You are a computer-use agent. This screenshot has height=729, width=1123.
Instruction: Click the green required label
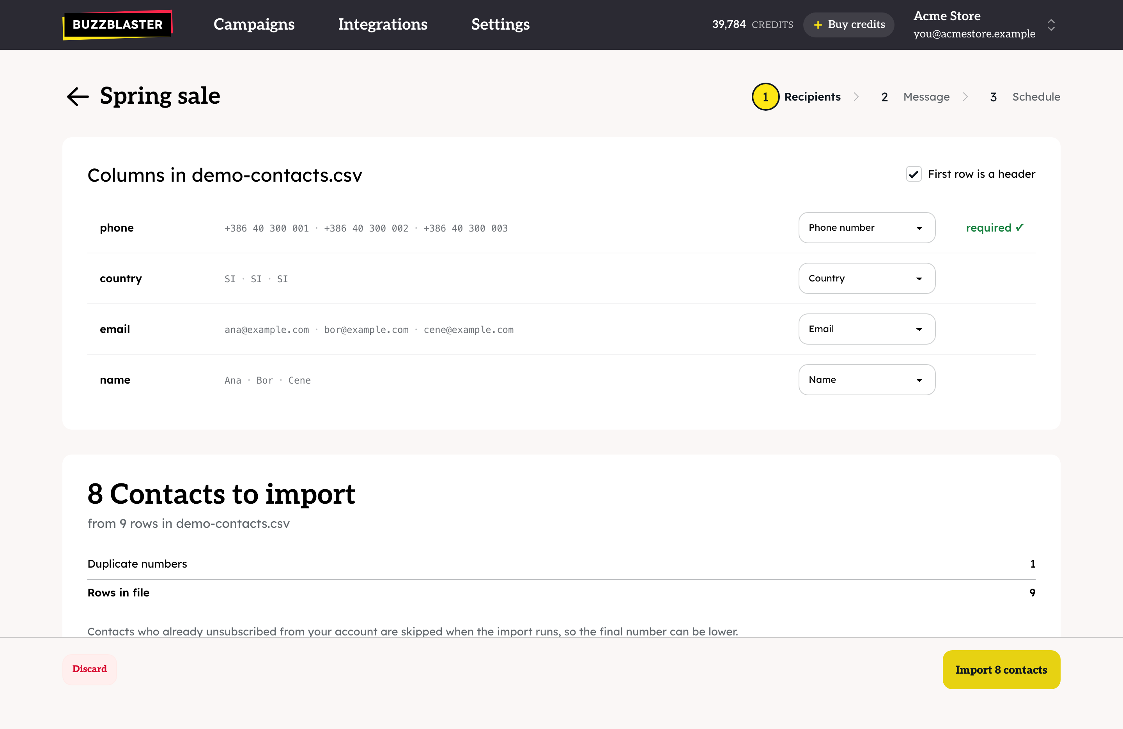[995, 228]
